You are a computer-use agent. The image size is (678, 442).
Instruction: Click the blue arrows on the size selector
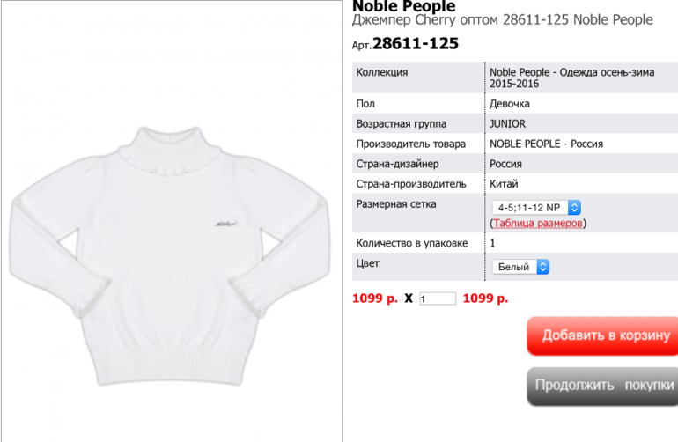coord(574,208)
